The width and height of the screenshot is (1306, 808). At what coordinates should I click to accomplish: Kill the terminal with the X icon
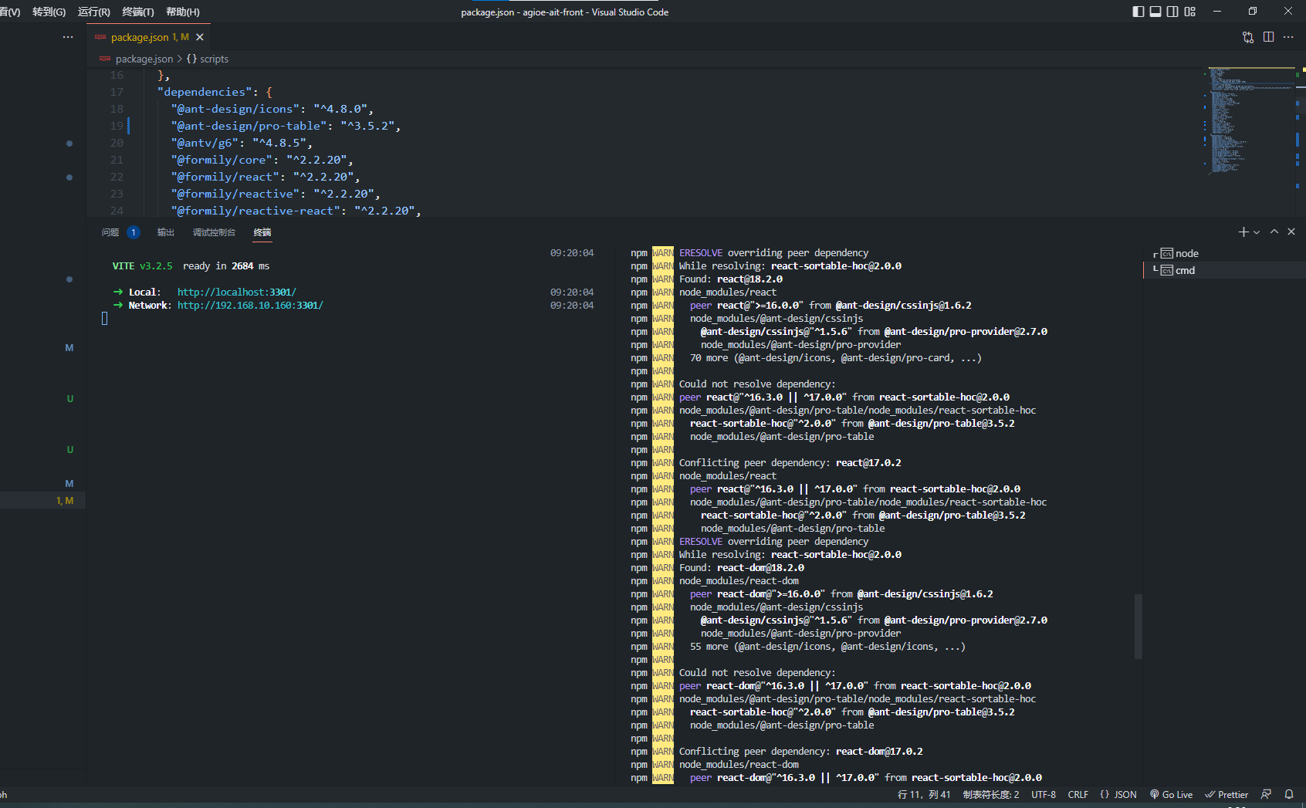(x=1291, y=232)
